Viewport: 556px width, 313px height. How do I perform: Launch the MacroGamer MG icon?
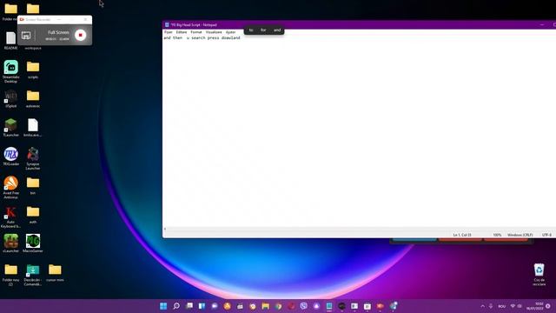[33, 243]
